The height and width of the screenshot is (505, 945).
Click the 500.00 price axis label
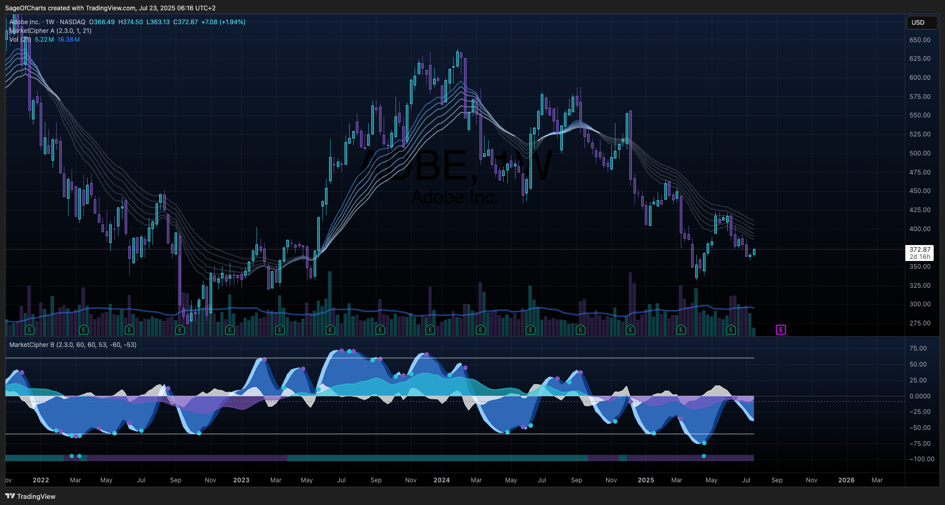click(x=920, y=153)
